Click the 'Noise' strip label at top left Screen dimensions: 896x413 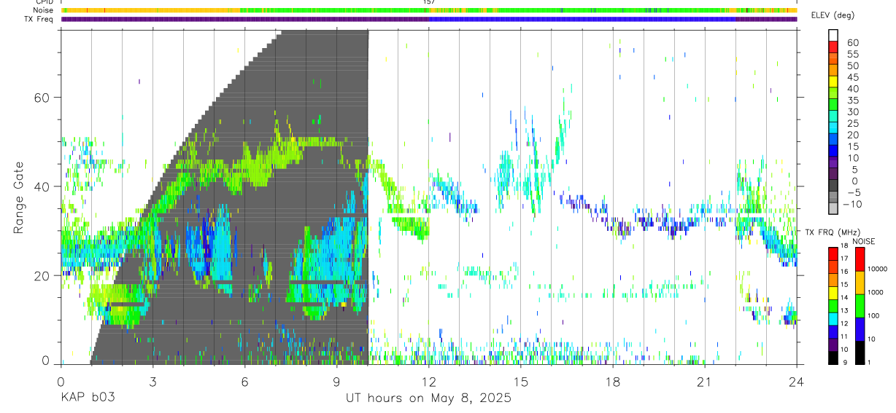(x=43, y=10)
